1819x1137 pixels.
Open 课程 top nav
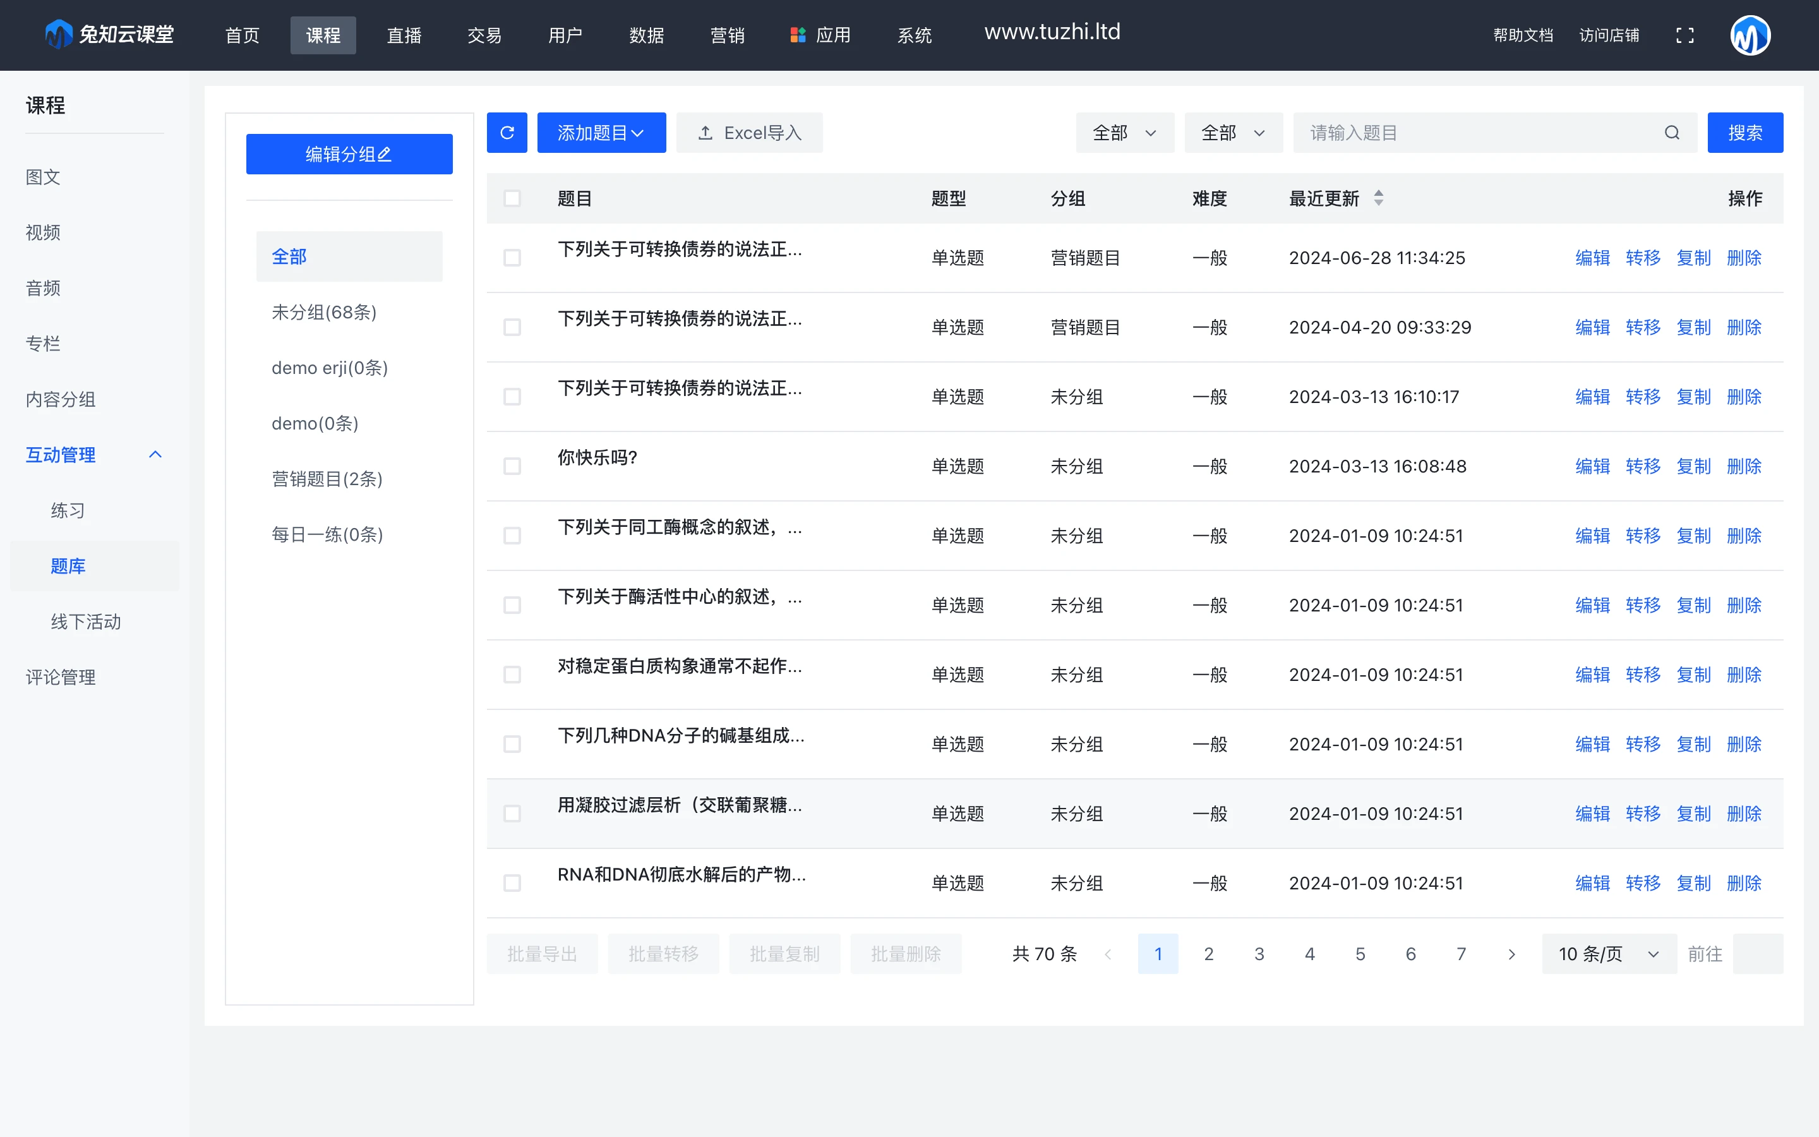point(323,35)
